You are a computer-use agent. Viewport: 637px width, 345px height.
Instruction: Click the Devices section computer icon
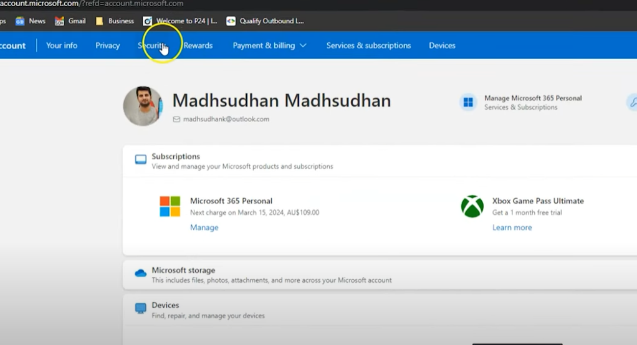point(141,309)
